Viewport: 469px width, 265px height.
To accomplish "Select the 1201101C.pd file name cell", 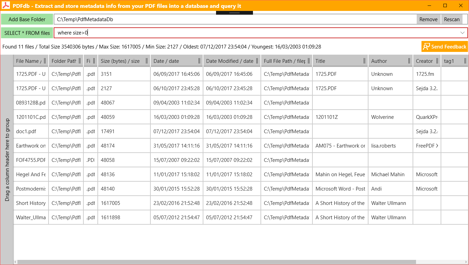I will click(31, 117).
